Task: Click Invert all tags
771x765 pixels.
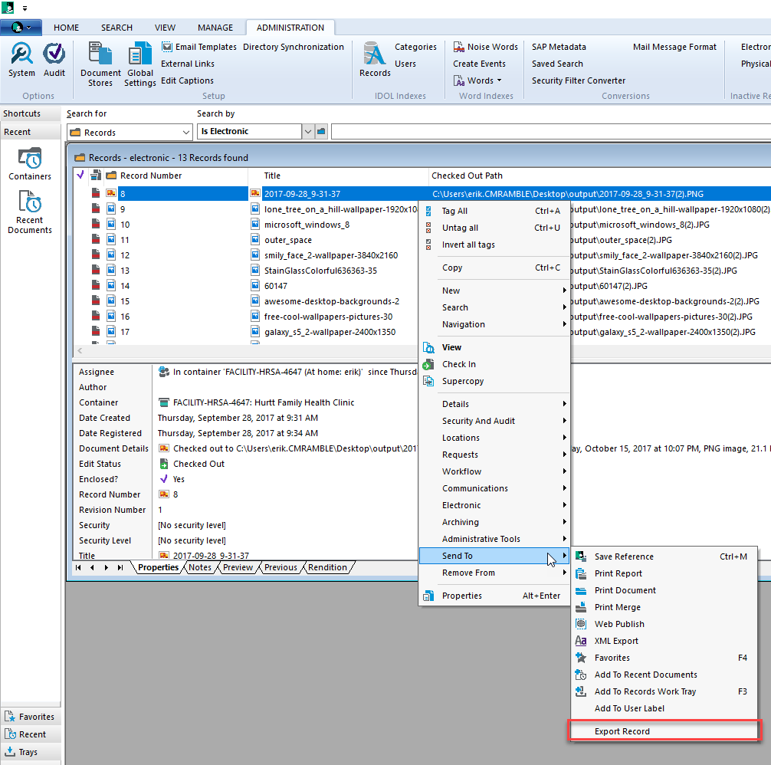Action: (x=494, y=245)
